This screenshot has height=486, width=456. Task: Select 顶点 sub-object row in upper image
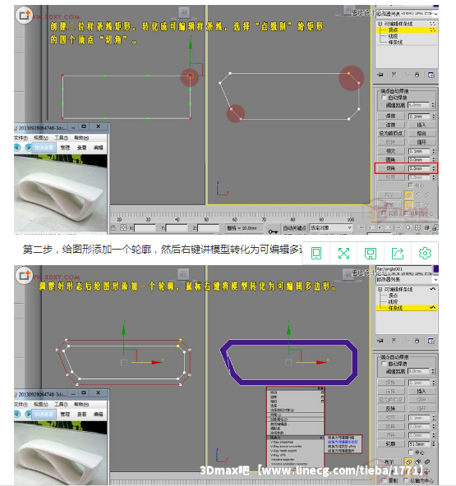(407, 30)
